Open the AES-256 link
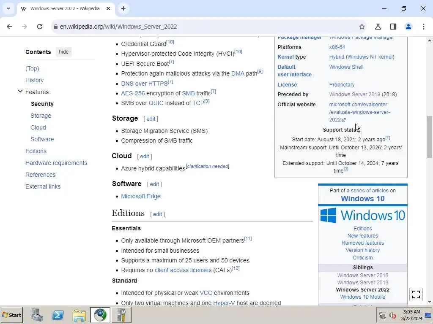 [x=133, y=93]
